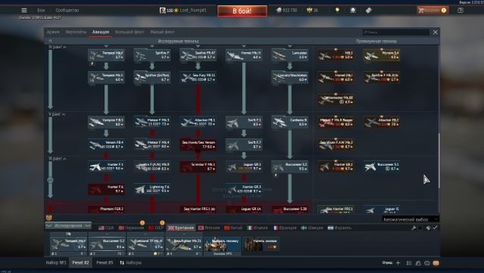Toggle the checked box at far right of nations bar
This screenshot has width=484, height=273.
tap(435, 228)
